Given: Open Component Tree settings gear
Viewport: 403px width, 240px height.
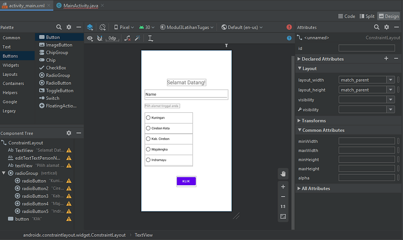Looking at the screenshot, I should (69, 133).
